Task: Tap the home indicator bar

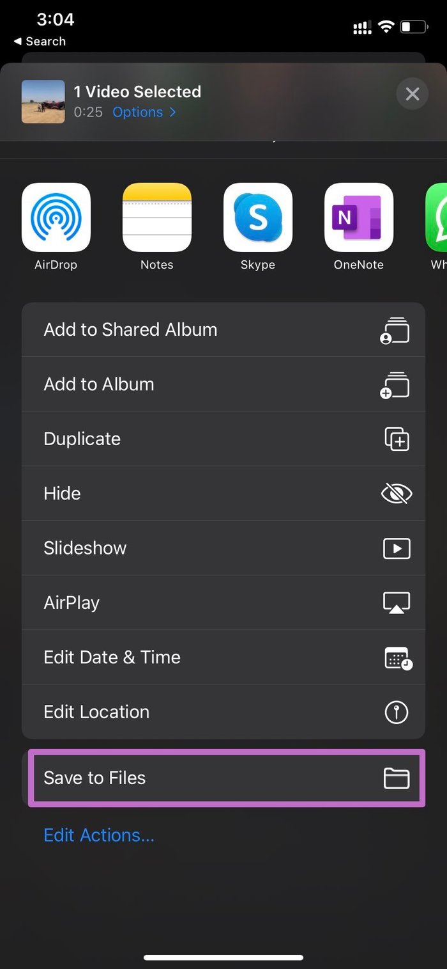Action: pyautogui.click(x=223, y=957)
